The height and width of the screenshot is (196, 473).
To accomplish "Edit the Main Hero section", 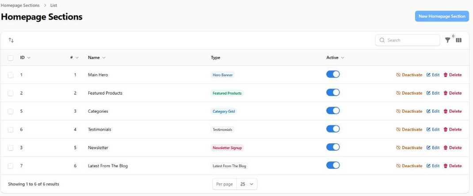I will [x=433, y=75].
